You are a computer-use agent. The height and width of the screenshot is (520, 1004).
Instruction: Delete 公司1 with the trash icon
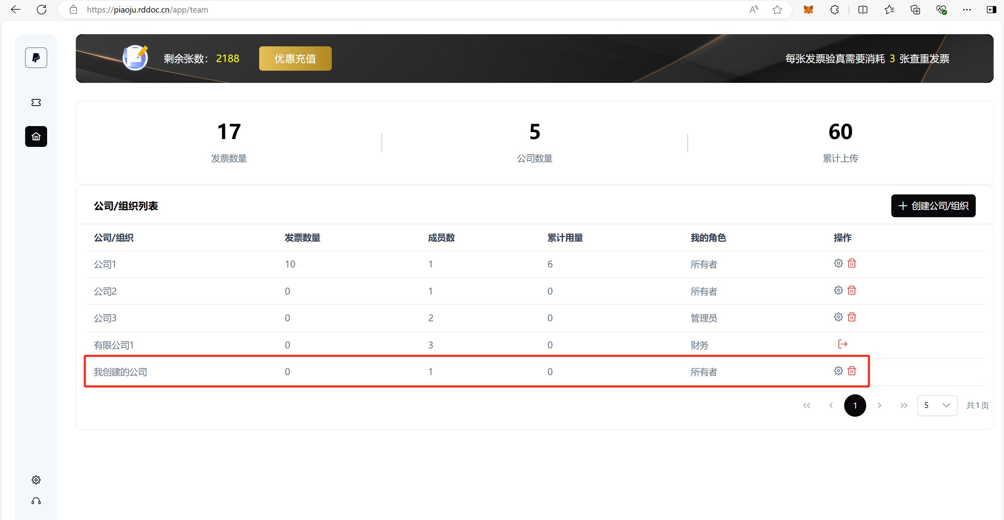852,263
